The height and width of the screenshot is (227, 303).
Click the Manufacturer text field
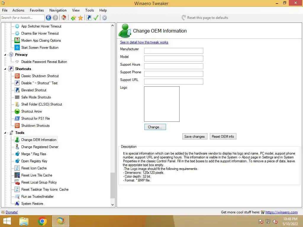click(x=173, y=51)
